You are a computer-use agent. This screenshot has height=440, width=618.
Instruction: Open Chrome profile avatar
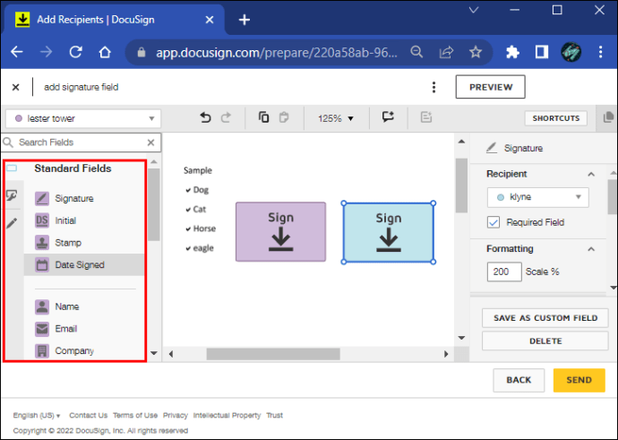(x=571, y=52)
